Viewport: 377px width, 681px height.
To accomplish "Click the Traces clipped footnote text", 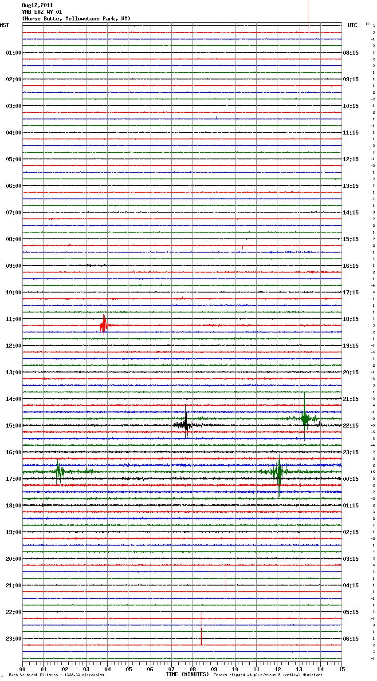I will pyautogui.click(x=268, y=675).
